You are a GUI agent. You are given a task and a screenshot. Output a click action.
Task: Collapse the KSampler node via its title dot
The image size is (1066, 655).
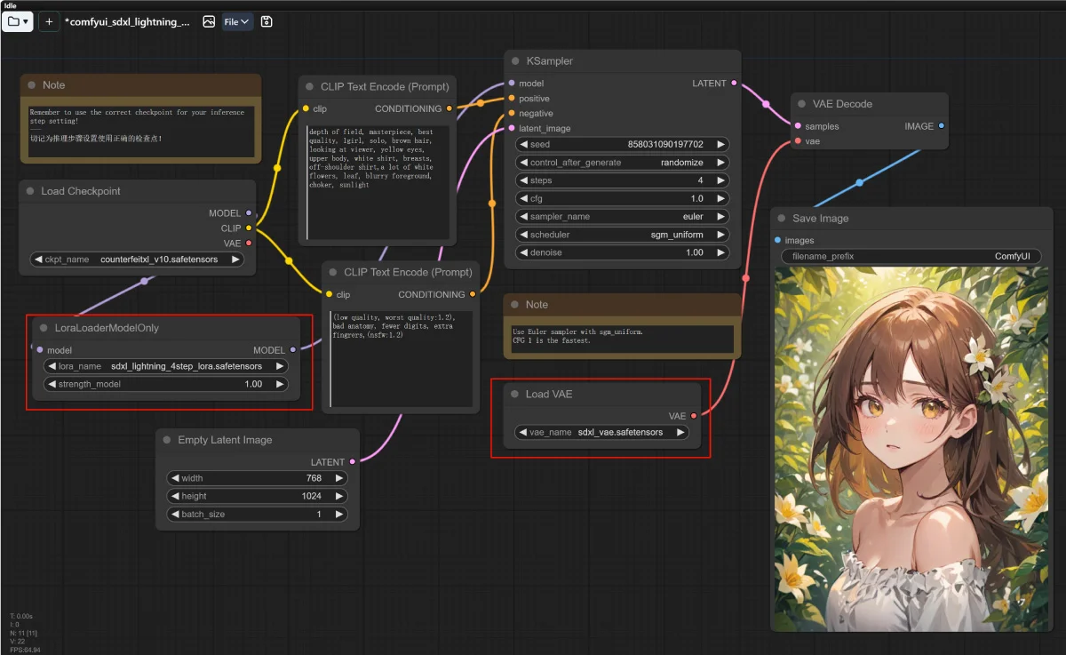[x=515, y=61]
